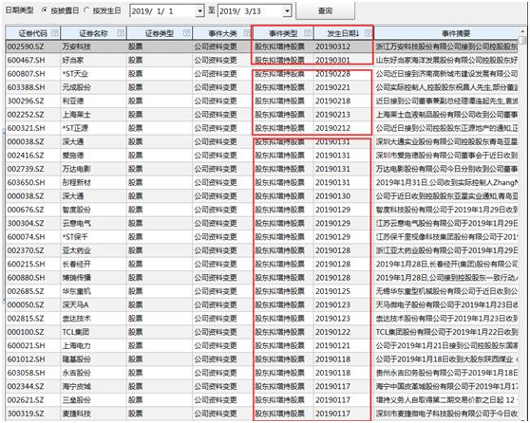
Task: Click the 万安科技 event summary cell
Action: pyautogui.click(x=446, y=46)
